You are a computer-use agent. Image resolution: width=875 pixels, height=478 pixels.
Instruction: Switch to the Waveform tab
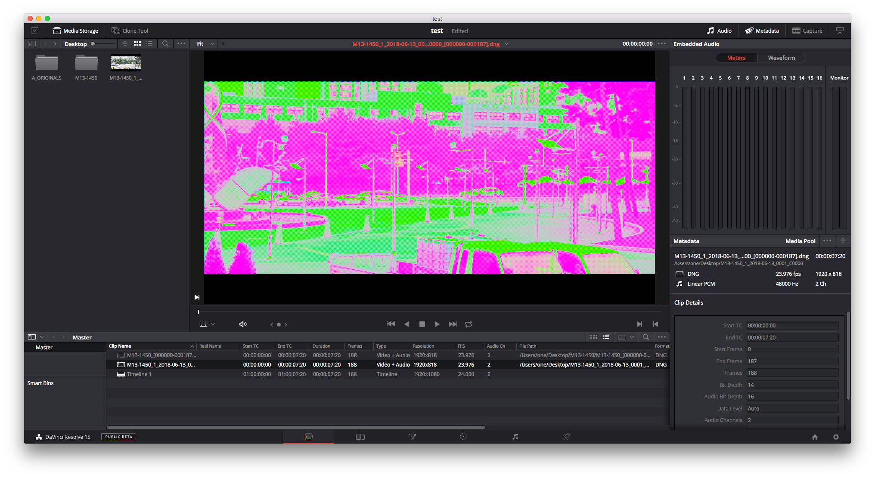(781, 58)
